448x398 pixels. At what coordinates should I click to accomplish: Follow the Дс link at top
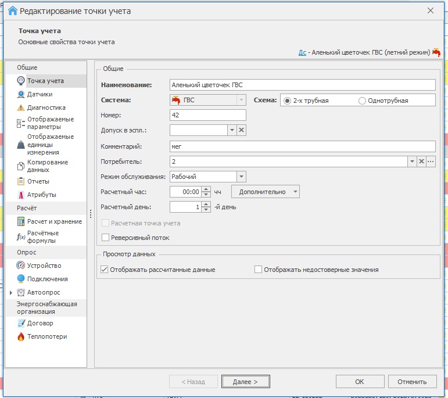pos(302,52)
